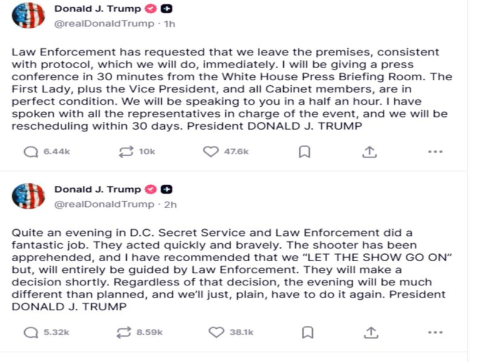Repost the 'leave the premises' post
The image size is (483, 362).
click(x=126, y=152)
